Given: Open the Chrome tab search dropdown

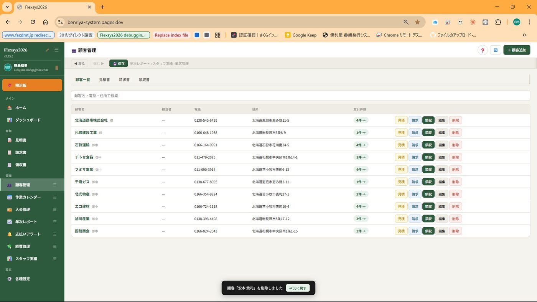Looking at the screenshot, I should [7, 7].
